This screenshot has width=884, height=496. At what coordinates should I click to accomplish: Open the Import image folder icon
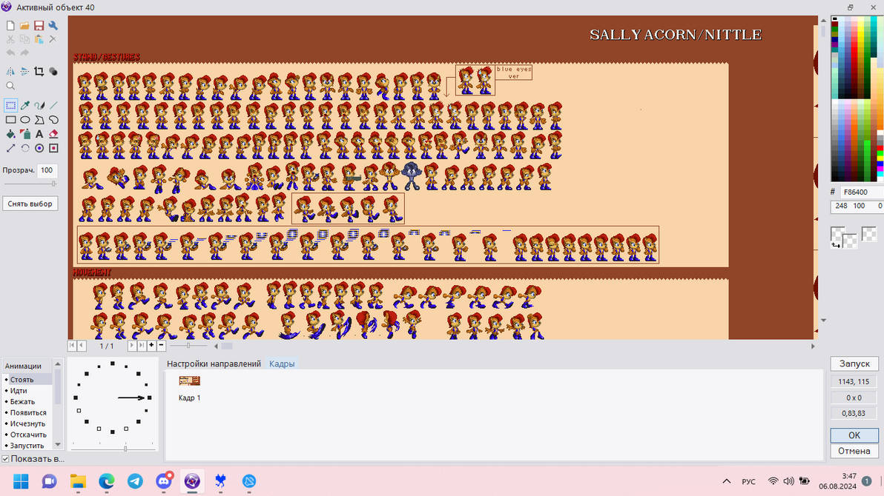point(24,26)
